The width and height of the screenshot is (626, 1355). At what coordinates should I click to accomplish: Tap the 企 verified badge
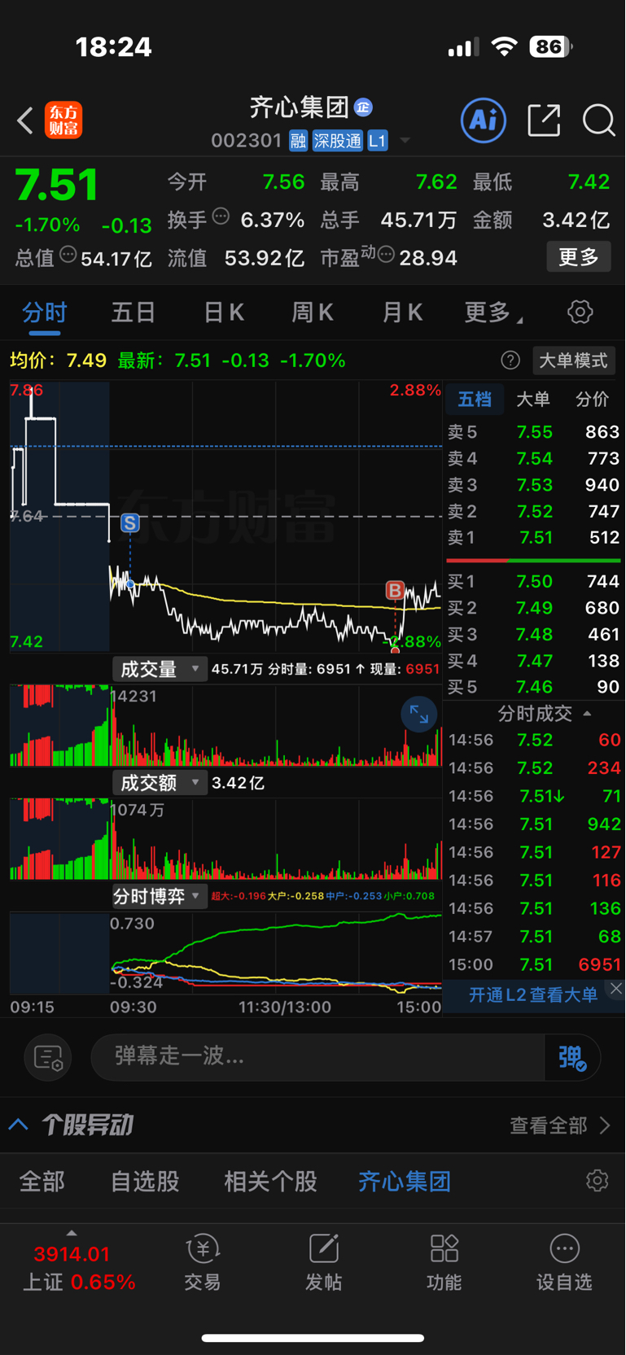[363, 107]
